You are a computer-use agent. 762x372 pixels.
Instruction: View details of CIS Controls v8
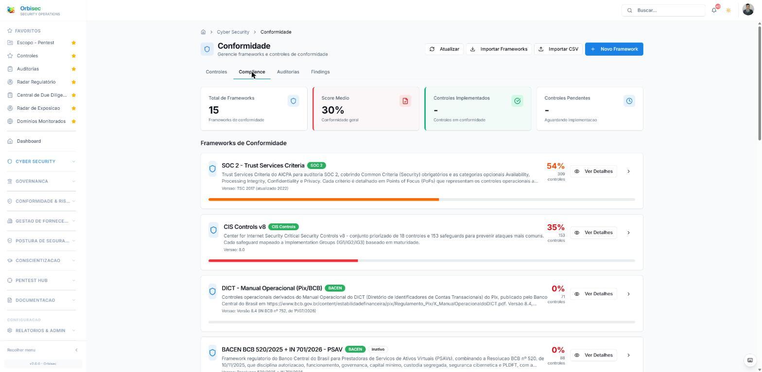[x=593, y=233]
